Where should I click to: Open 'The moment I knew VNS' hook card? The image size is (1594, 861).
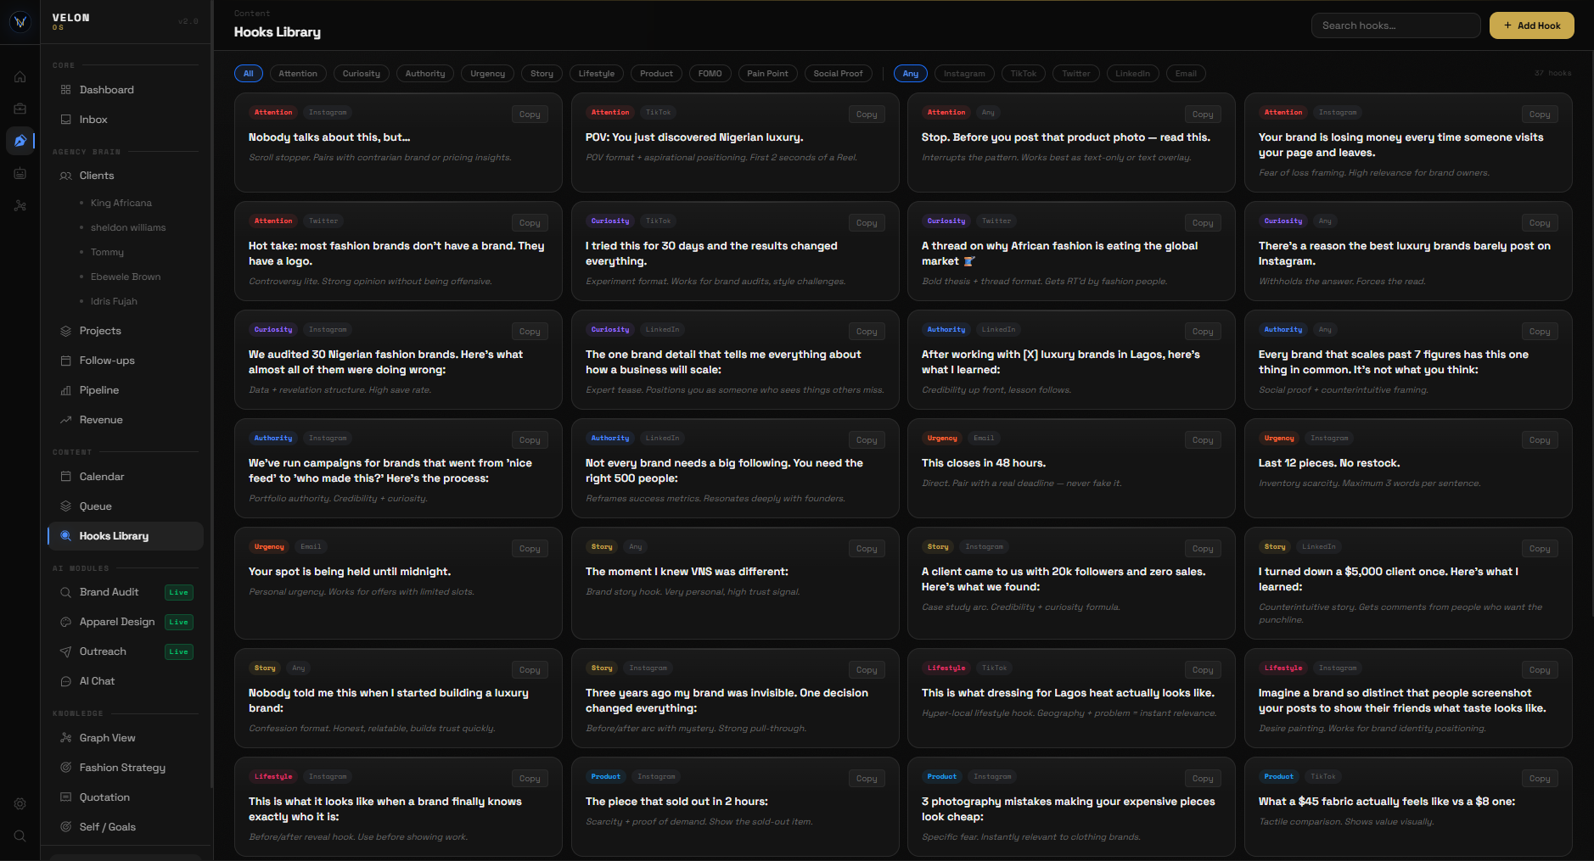pyautogui.click(x=735, y=584)
